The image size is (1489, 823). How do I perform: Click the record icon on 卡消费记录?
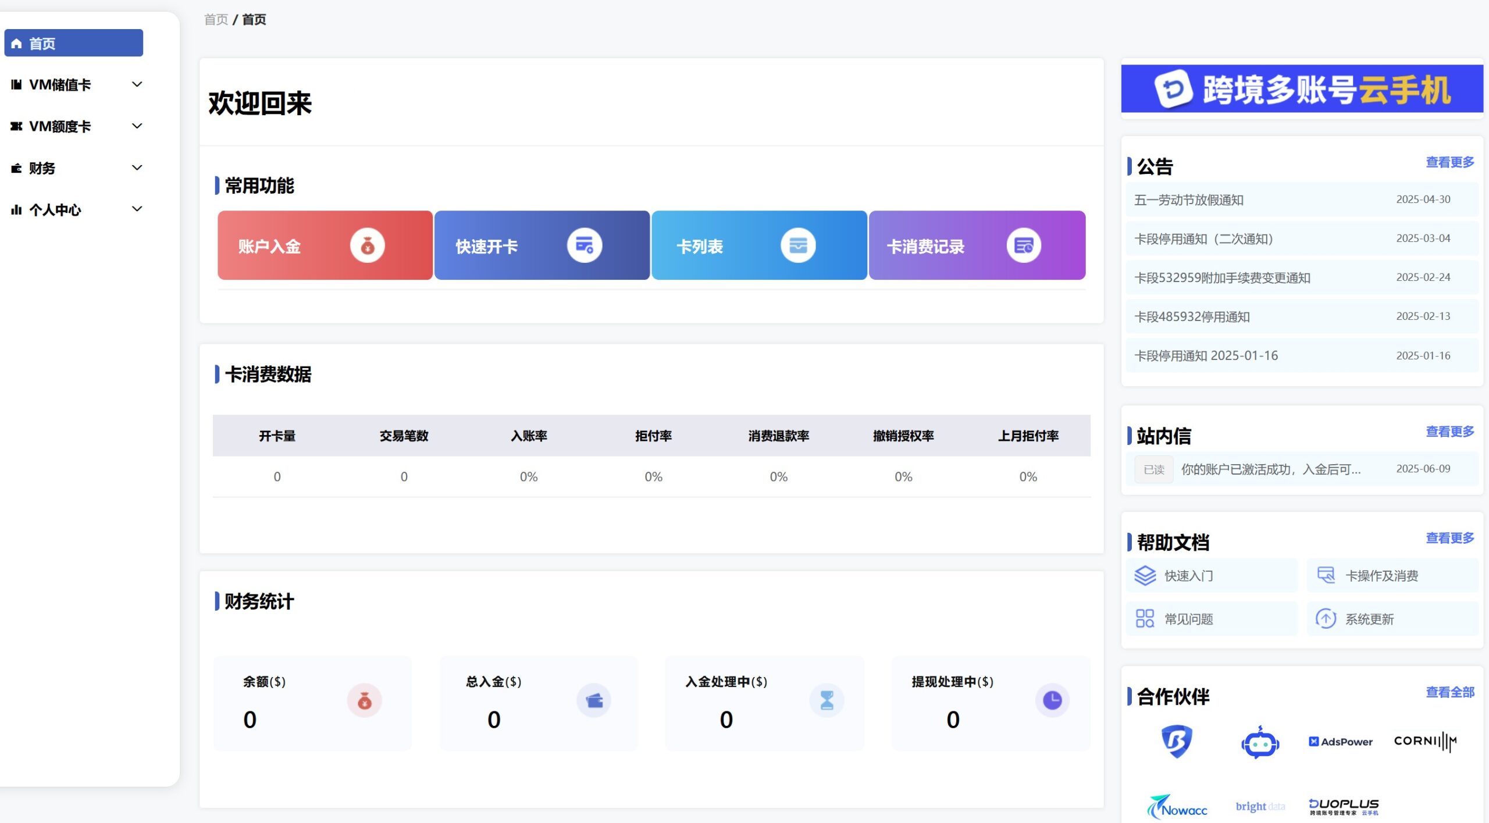coord(1024,245)
